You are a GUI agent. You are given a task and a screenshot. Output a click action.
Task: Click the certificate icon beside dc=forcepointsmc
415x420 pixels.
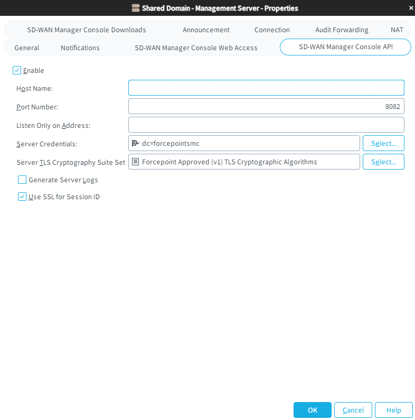(135, 143)
